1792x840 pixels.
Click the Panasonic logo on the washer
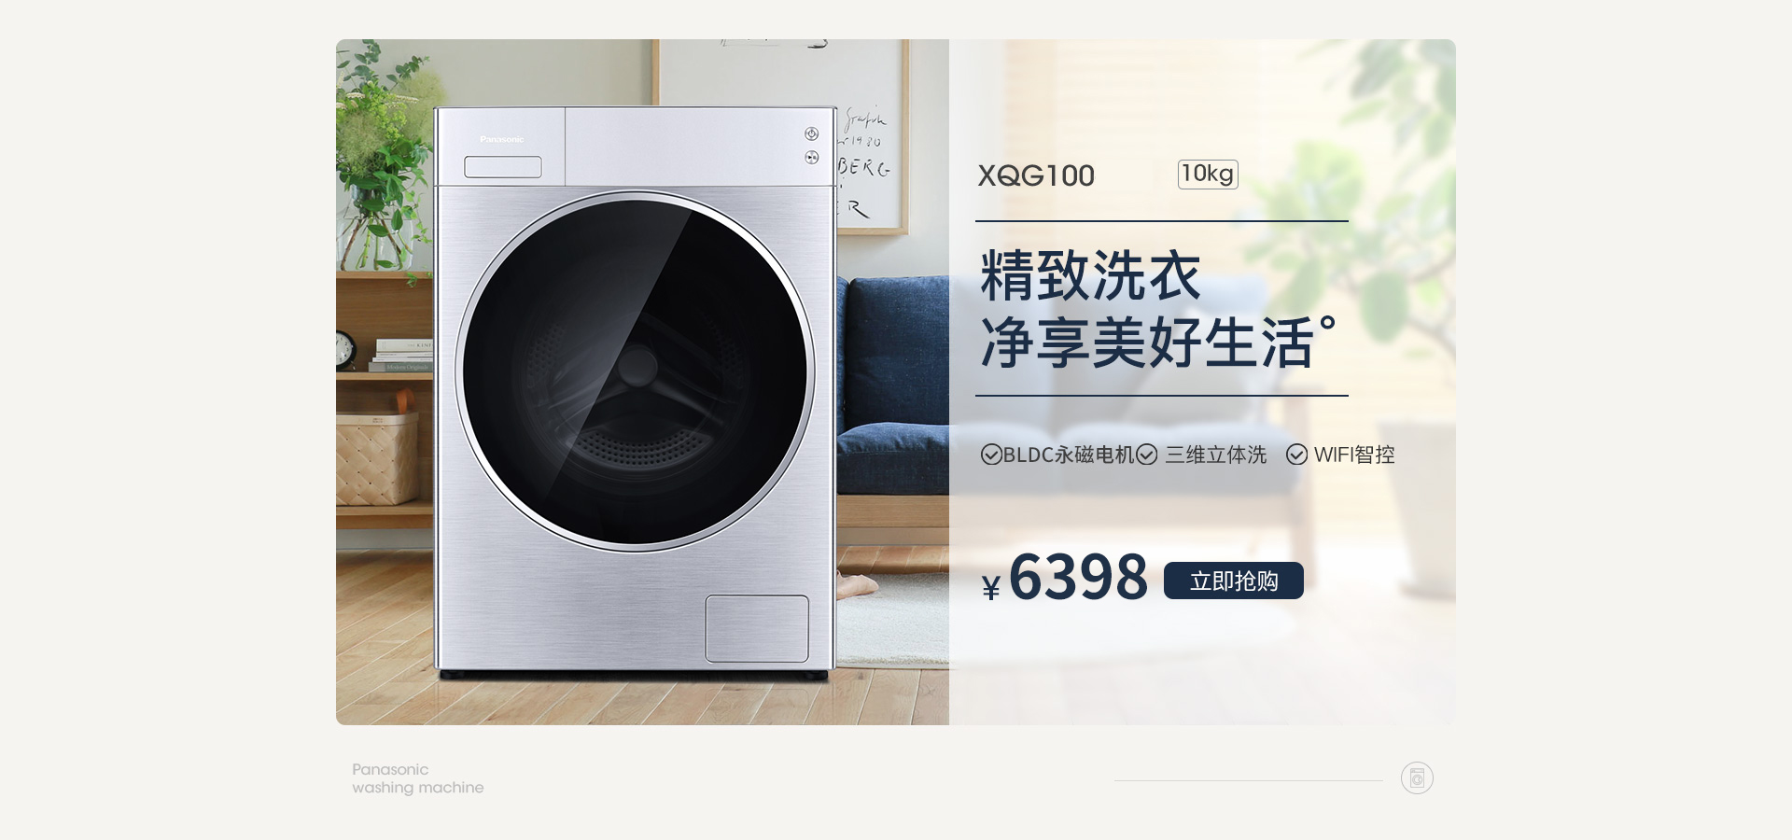click(x=502, y=139)
